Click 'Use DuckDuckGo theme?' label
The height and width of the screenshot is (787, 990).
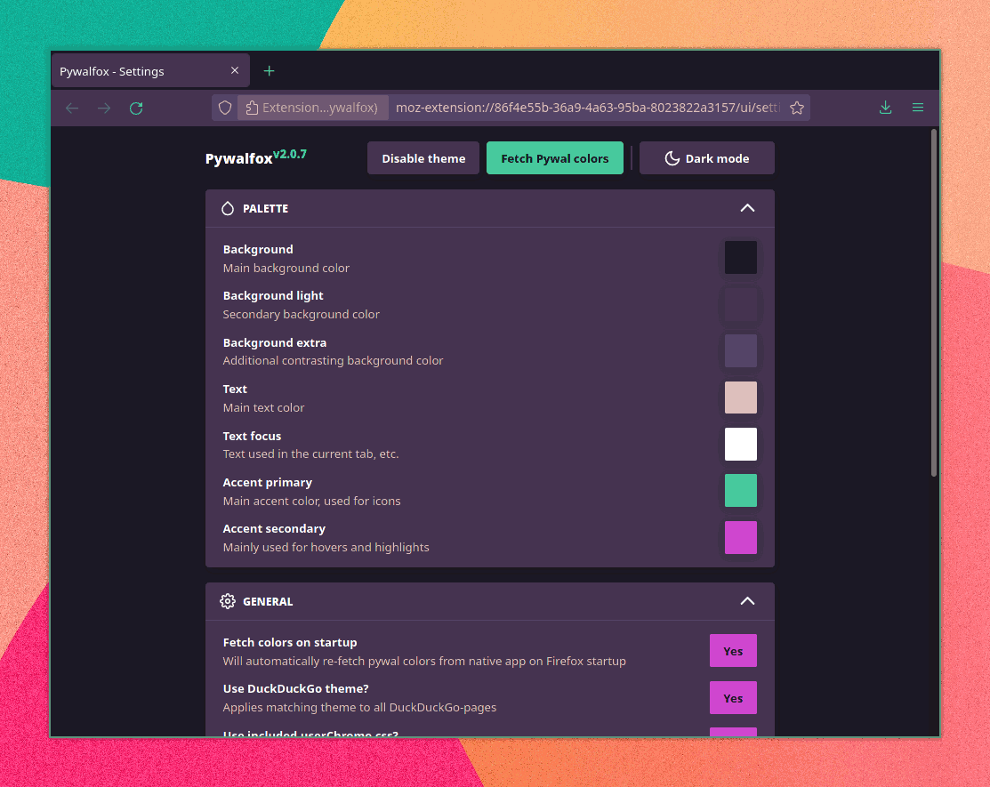pyautogui.click(x=295, y=689)
